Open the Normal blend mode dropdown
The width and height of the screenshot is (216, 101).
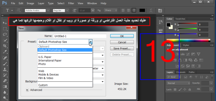pos(178,83)
